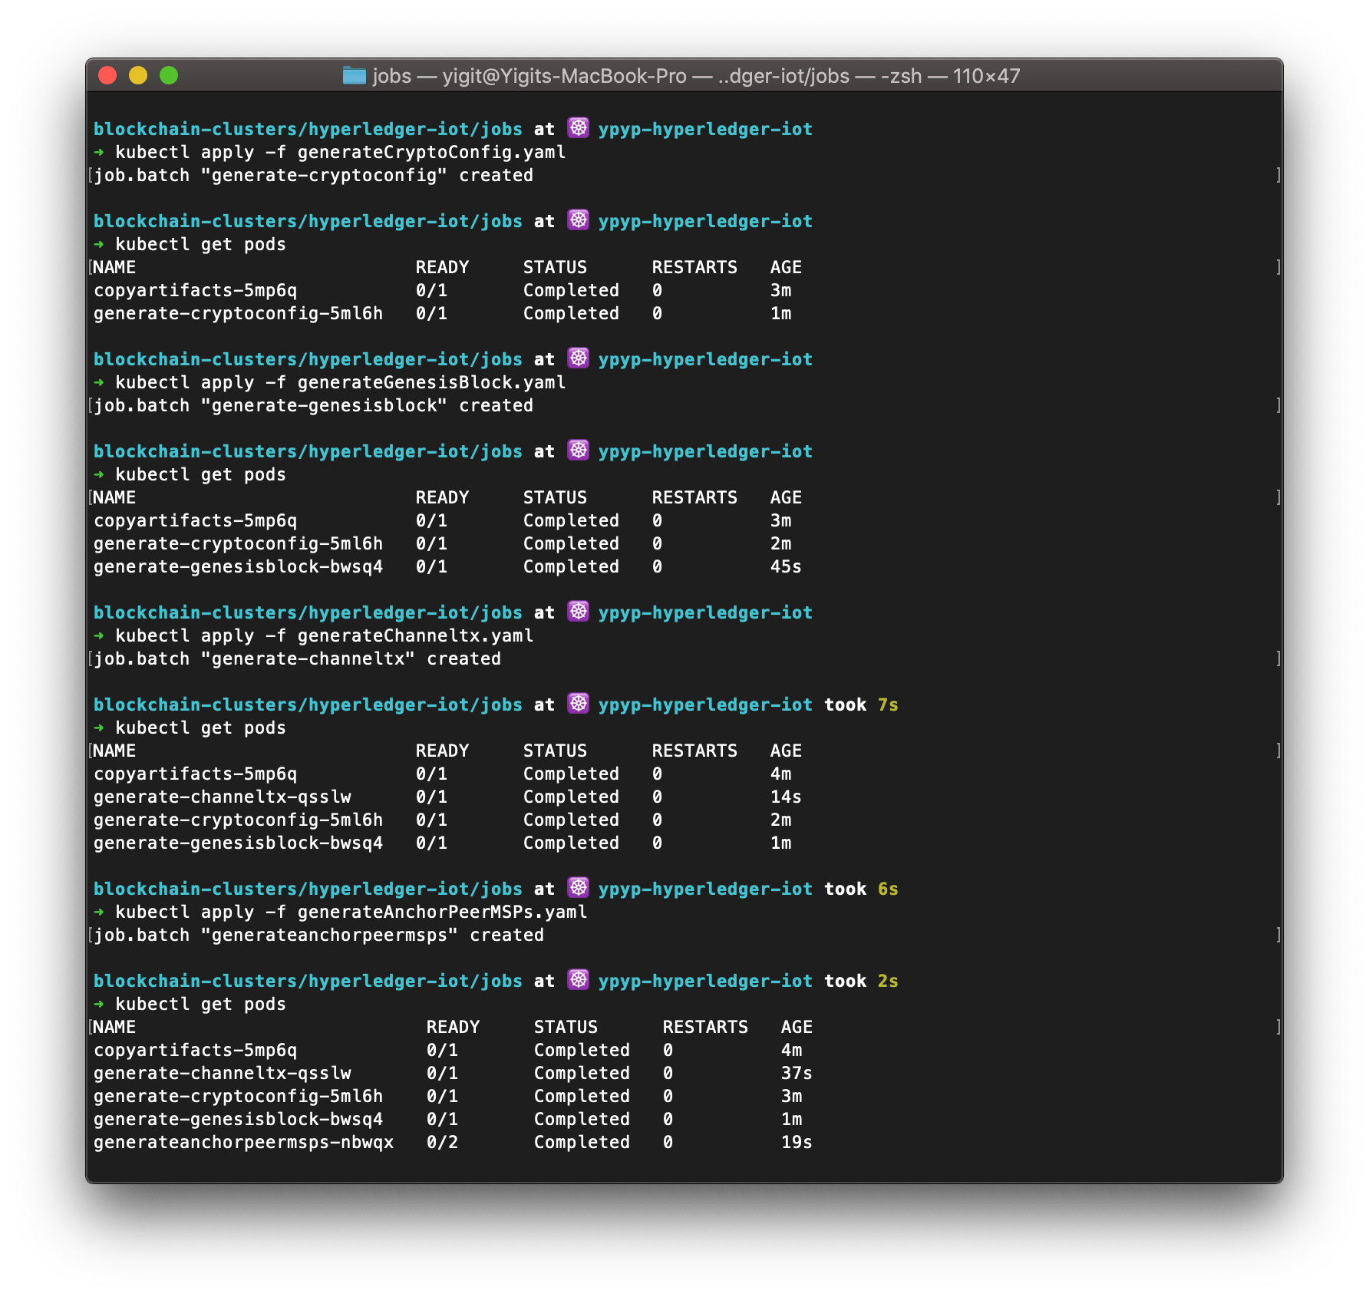Click 'ypyp-hyperledger-iot' context on the first prompt
1369x1297 pixels.
point(705,129)
